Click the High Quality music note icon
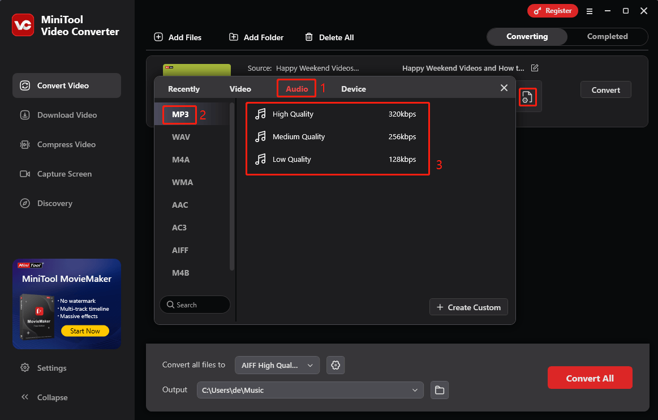This screenshot has width=658, height=420. point(261,114)
